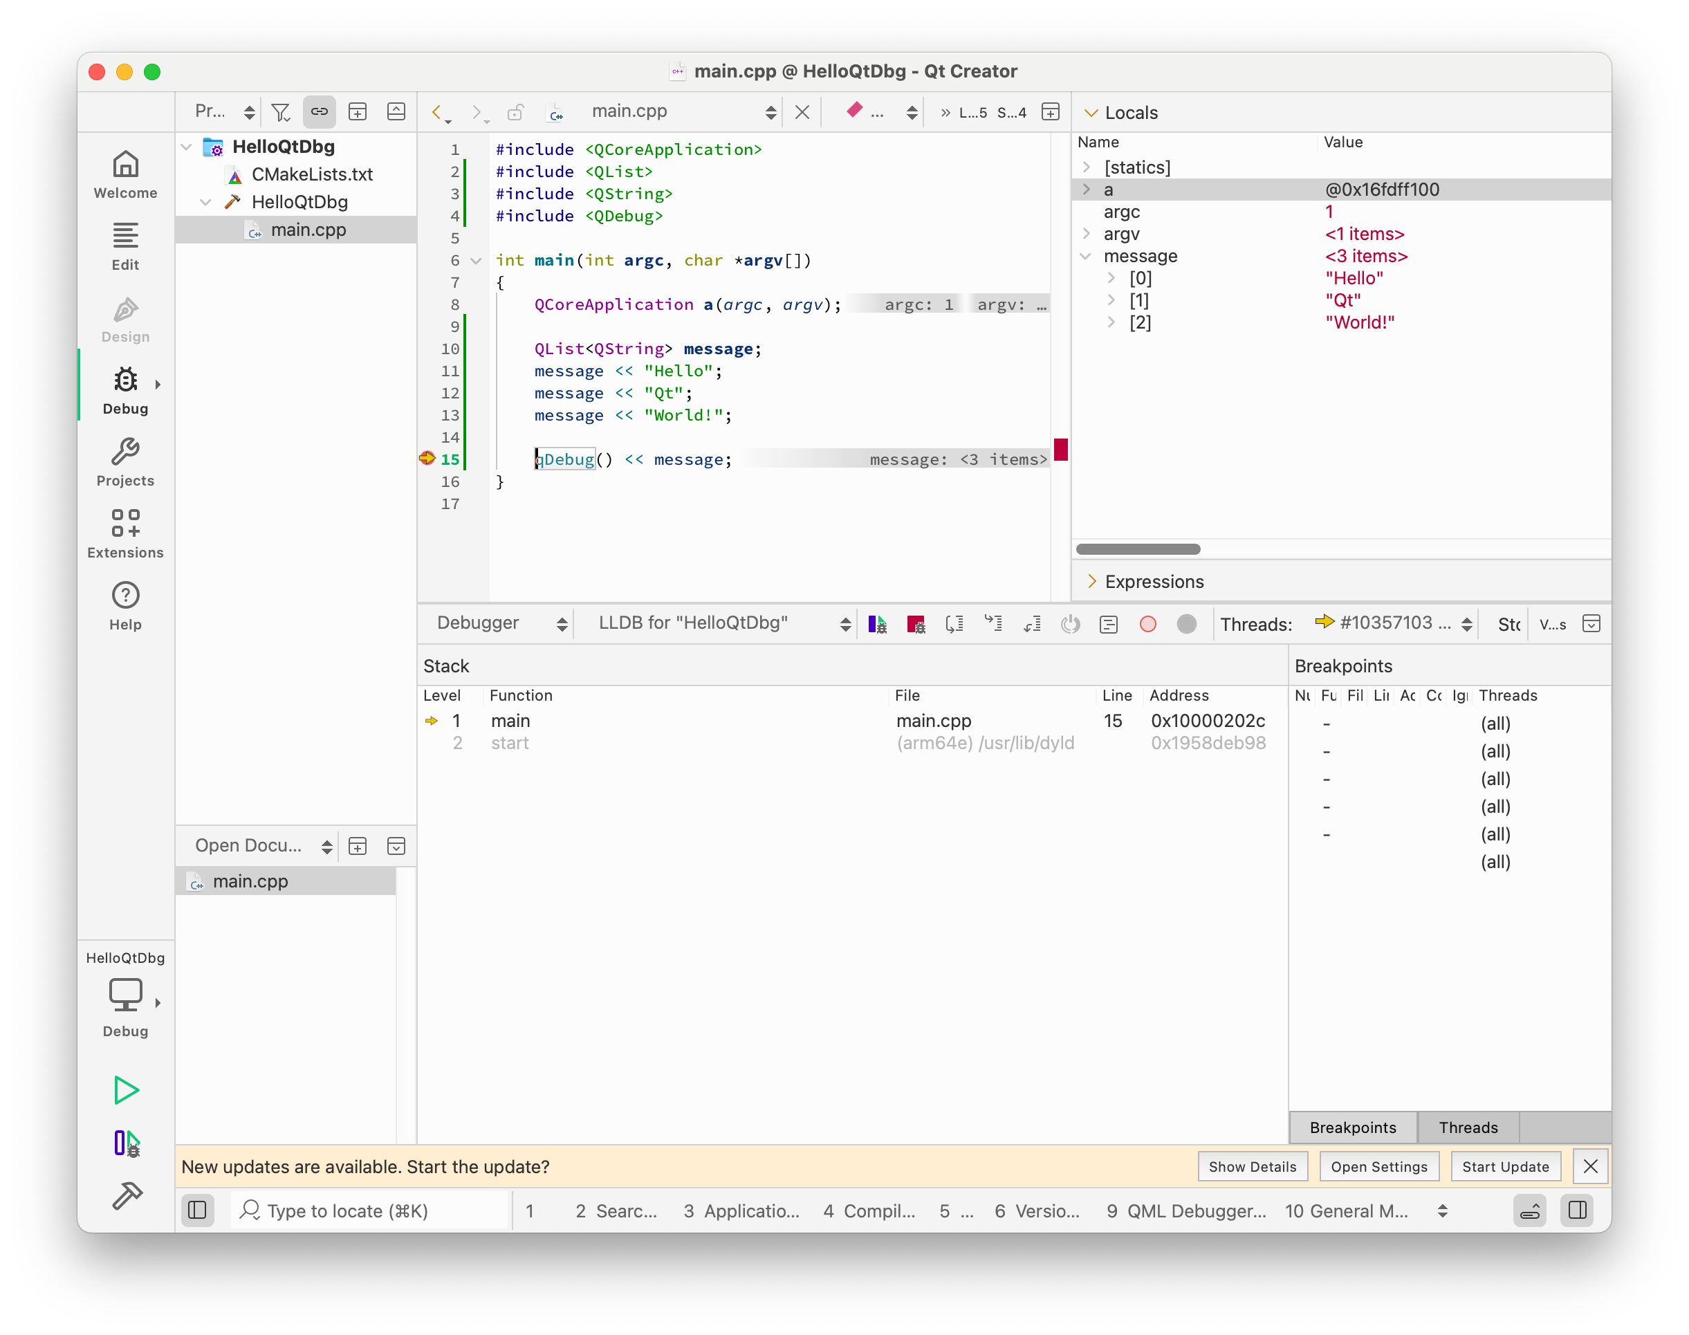
Task: Click the Step Into icon
Action: (x=993, y=624)
